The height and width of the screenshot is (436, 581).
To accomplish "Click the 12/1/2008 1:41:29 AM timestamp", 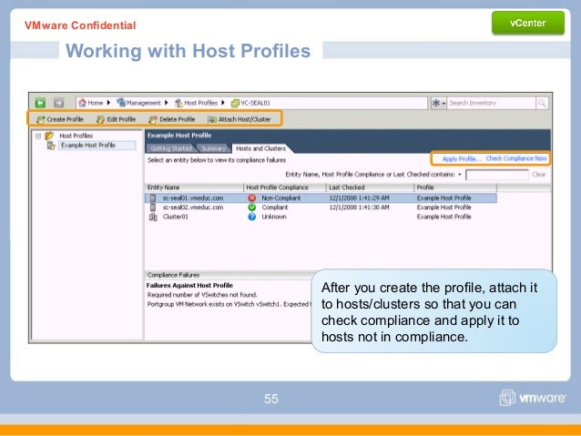I will [359, 198].
